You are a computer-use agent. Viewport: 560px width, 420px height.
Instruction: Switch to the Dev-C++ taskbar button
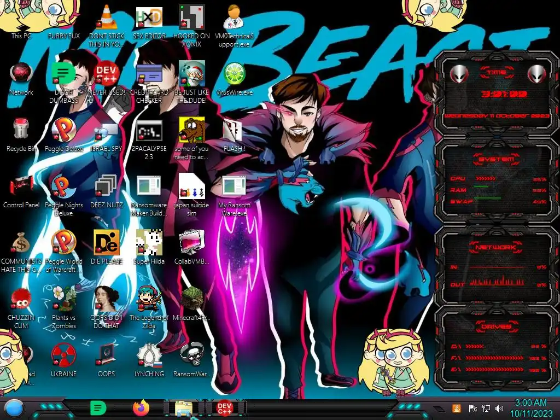pos(224,408)
